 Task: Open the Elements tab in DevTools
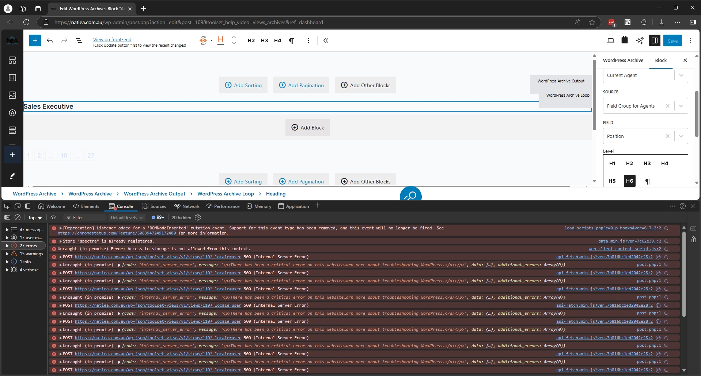pyautogui.click(x=86, y=206)
